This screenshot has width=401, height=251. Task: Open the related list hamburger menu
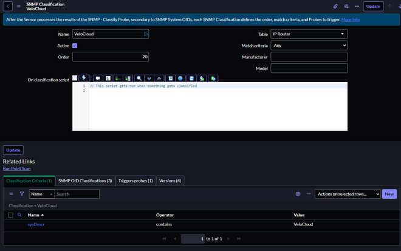click(11, 194)
